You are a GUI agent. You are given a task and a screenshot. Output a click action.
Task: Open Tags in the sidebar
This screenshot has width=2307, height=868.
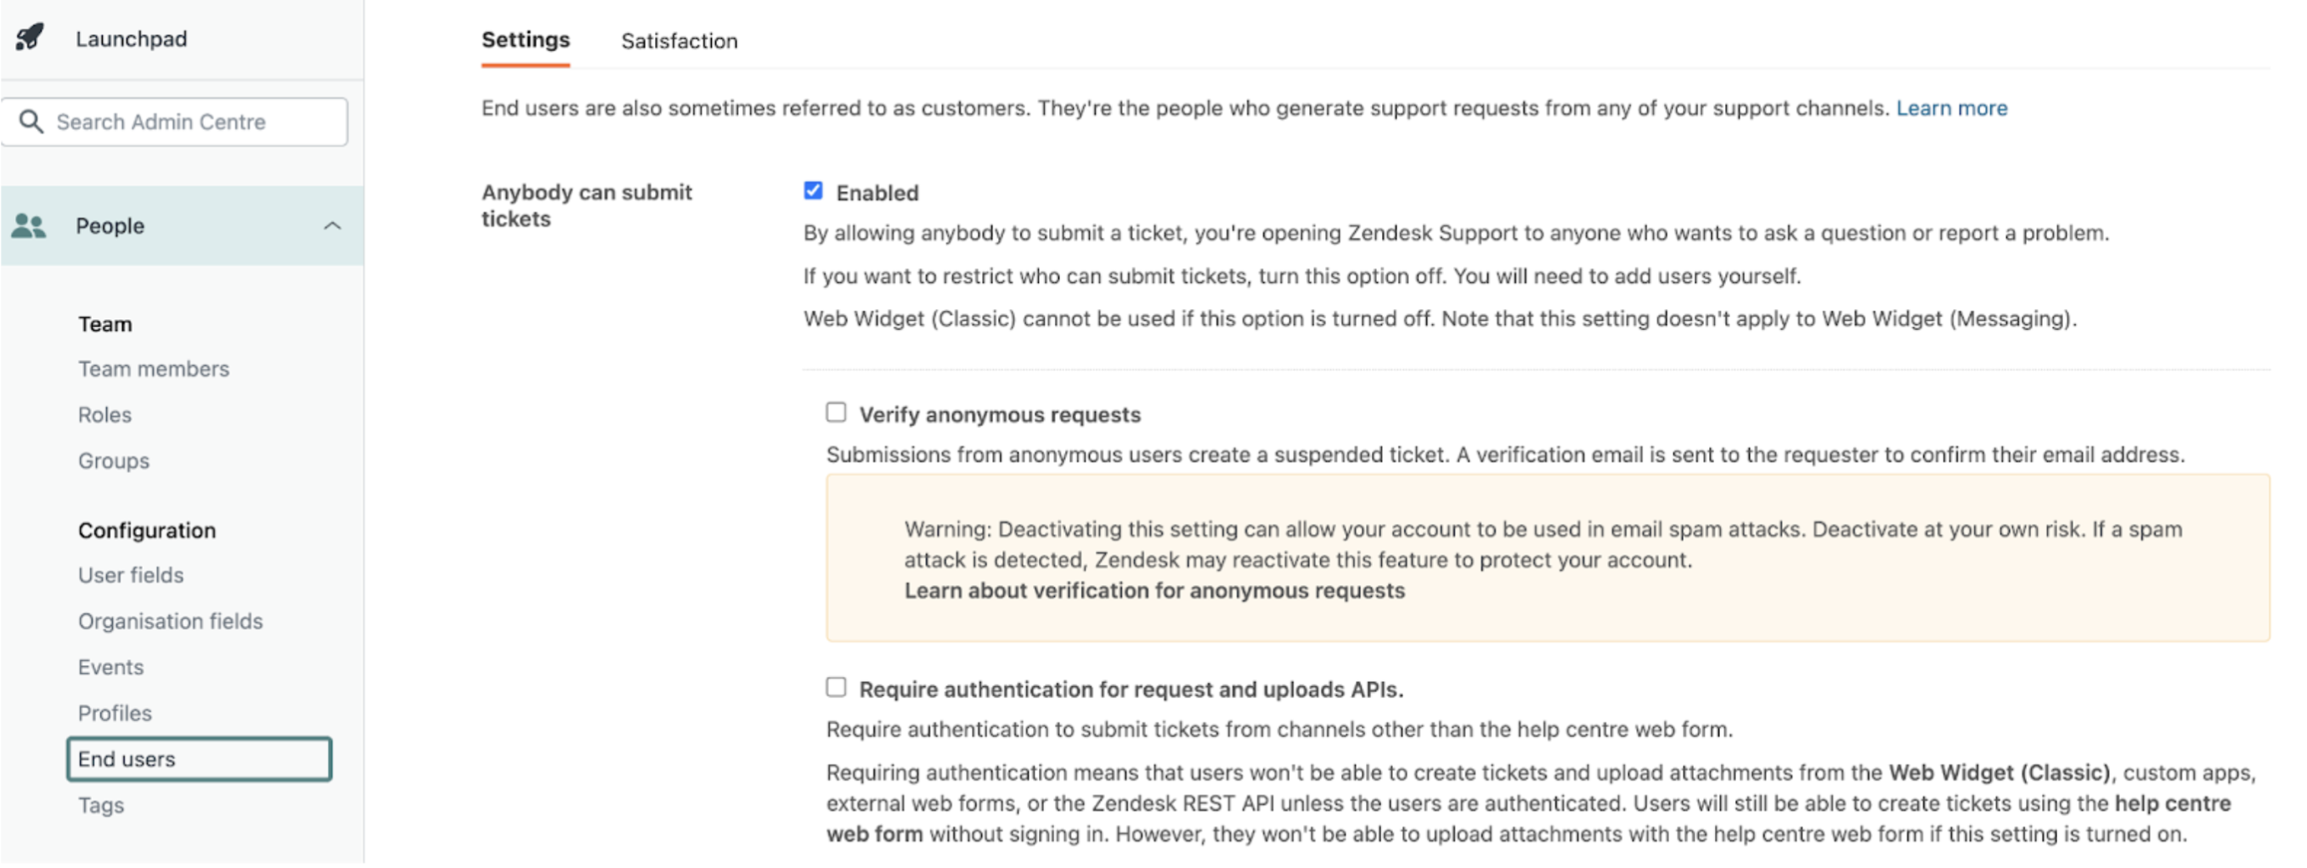pyautogui.click(x=101, y=805)
